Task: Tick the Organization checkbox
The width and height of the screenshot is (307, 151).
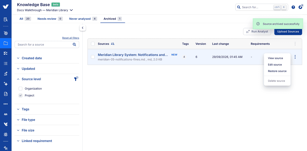Action: pos(20,89)
